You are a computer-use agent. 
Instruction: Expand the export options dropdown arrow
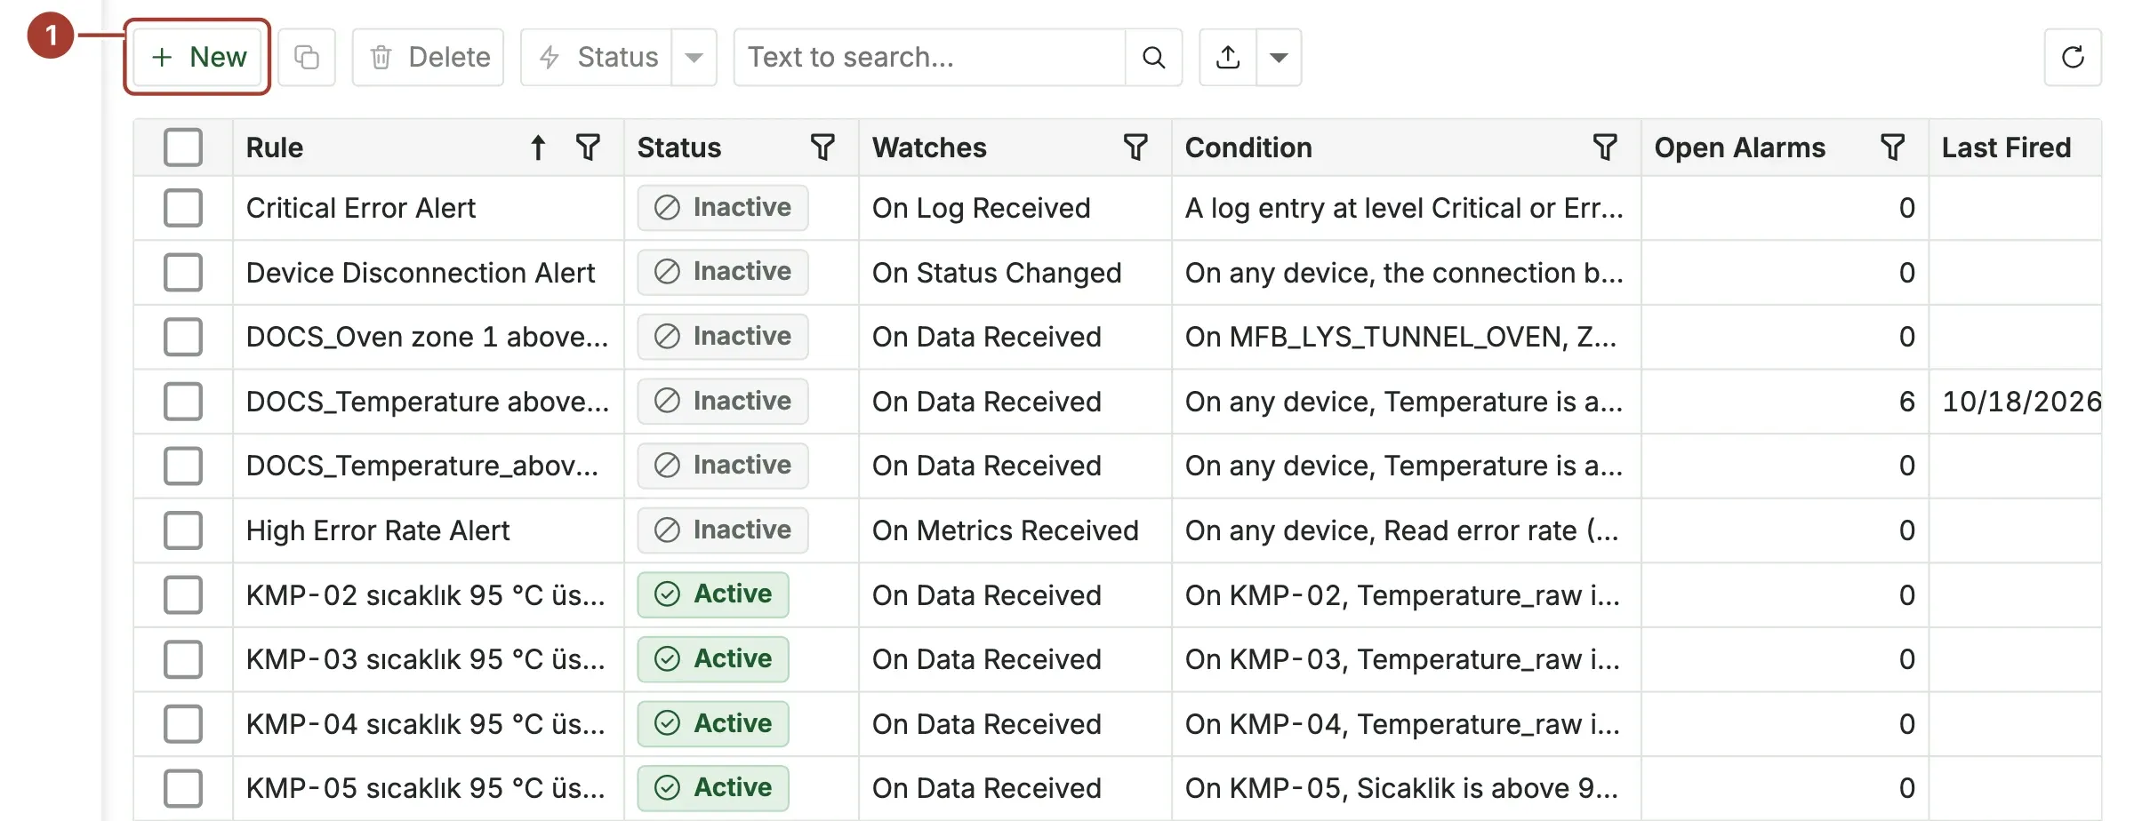[x=1279, y=58]
